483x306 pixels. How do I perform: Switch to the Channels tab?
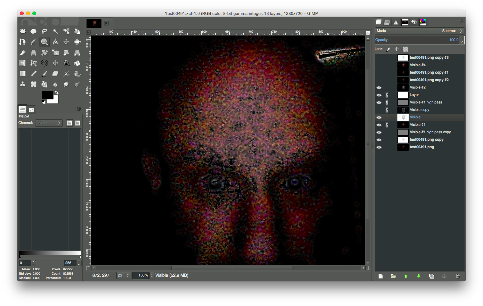(x=387, y=22)
